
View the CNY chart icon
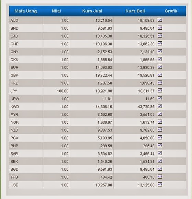tap(160, 51)
